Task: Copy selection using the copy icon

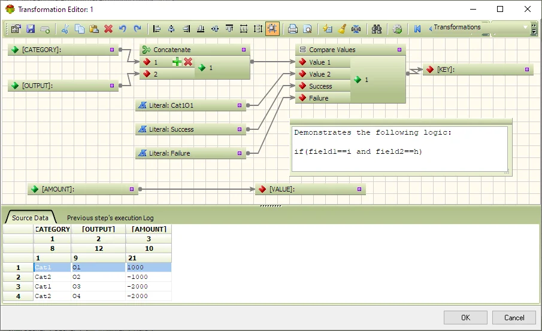Action: (x=80, y=29)
